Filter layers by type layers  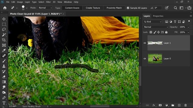175,22
